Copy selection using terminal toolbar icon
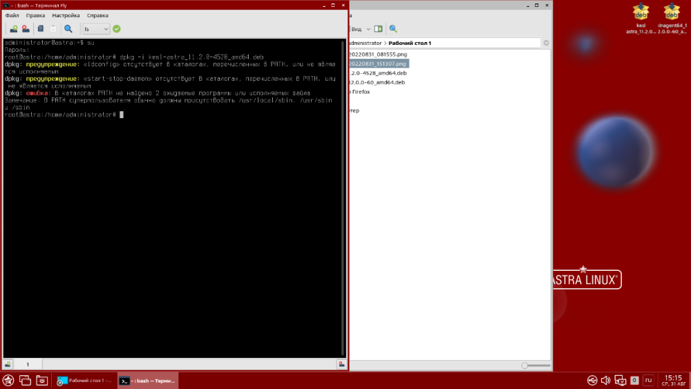 41,29
